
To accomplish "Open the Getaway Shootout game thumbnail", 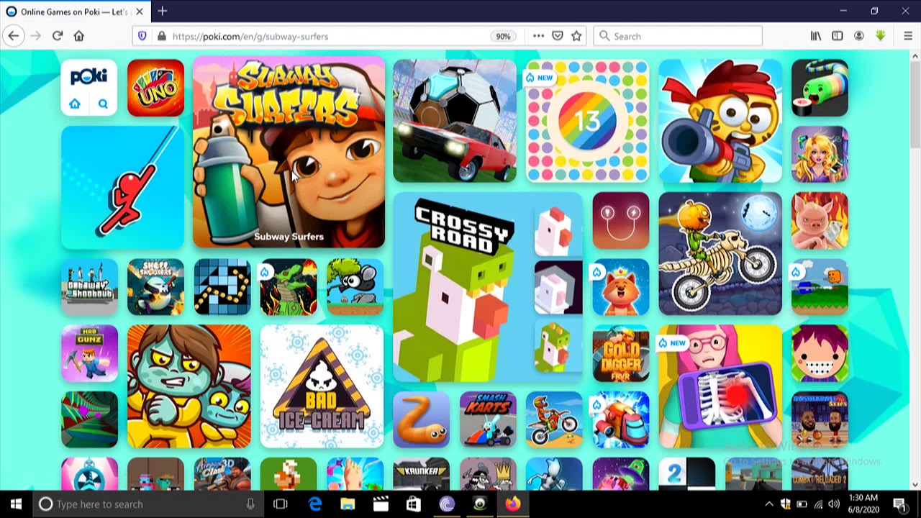I will 89,287.
